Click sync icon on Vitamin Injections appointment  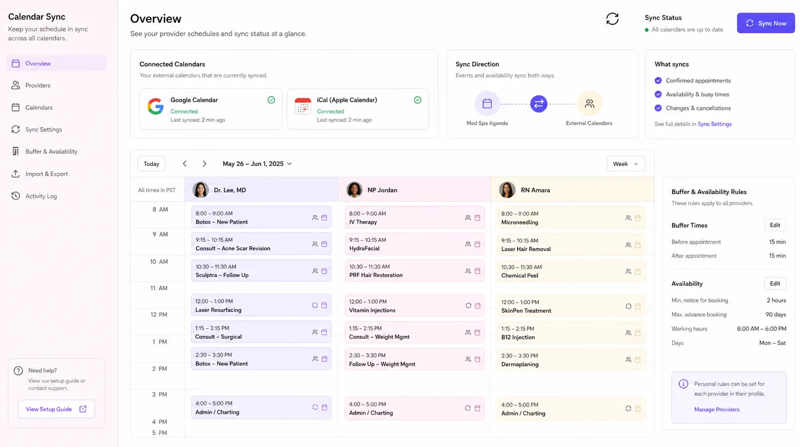click(468, 306)
